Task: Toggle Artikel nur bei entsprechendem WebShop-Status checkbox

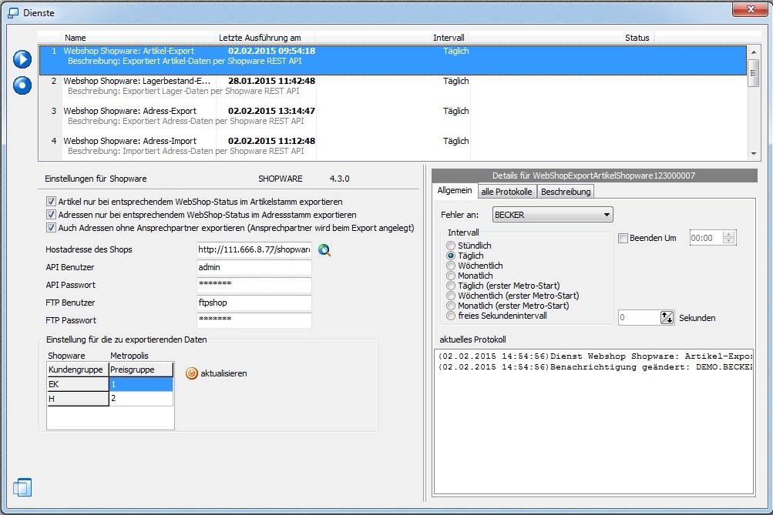Action: click(x=52, y=202)
